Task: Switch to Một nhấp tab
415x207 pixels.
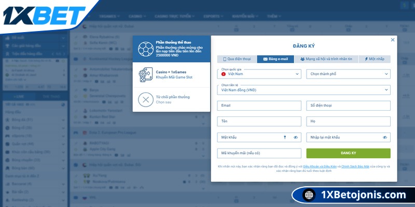Action: coord(375,59)
